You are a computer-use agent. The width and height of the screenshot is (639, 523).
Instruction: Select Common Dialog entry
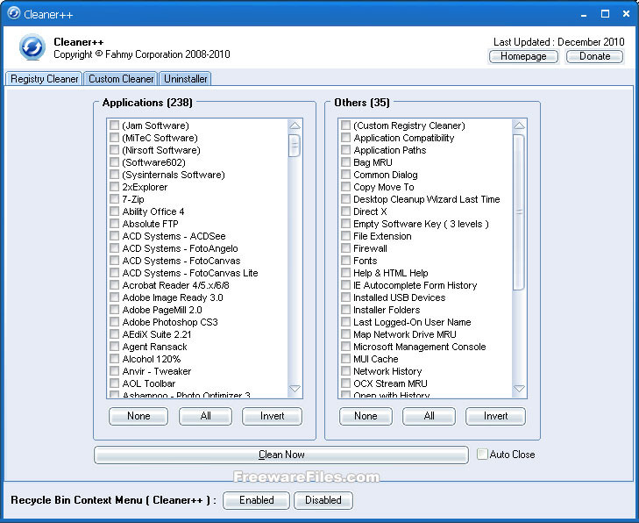tap(385, 175)
